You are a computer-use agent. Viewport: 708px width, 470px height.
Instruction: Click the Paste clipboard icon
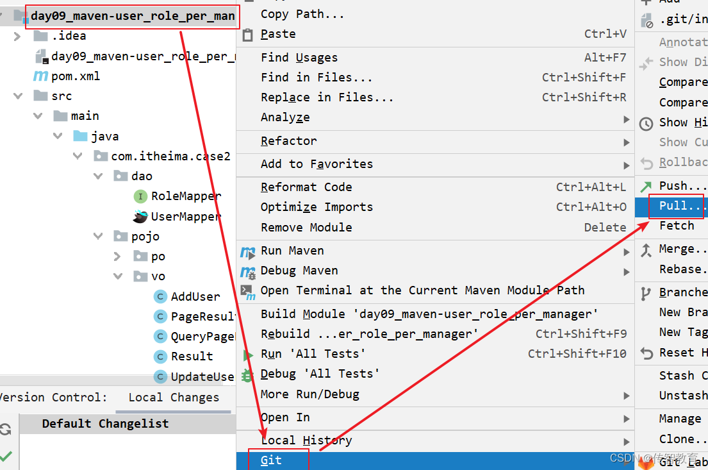click(247, 35)
